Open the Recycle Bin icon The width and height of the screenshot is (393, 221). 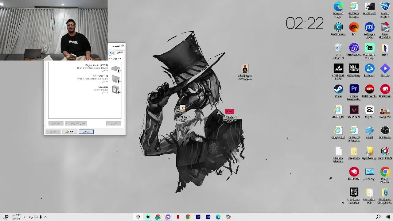point(338,51)
